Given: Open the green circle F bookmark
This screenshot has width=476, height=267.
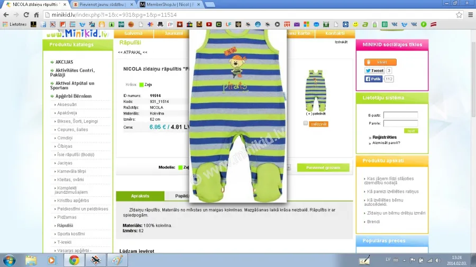Looking at the screenshot, I should tap(424, 24).
